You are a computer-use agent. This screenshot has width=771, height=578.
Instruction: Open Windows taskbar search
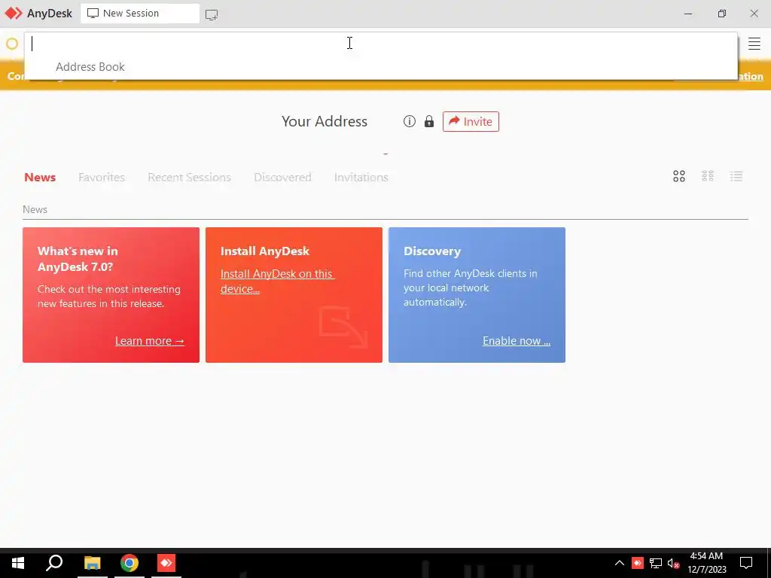tap(54, 563)
